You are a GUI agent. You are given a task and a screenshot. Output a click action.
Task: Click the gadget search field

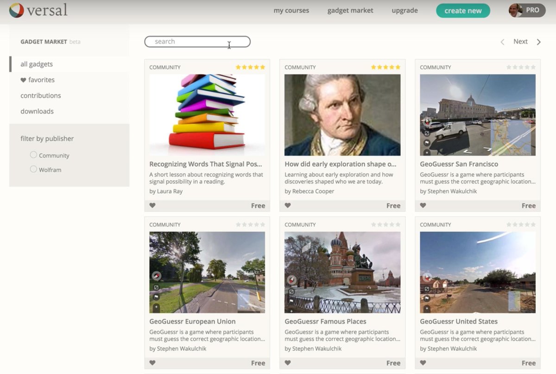(197, 42)
